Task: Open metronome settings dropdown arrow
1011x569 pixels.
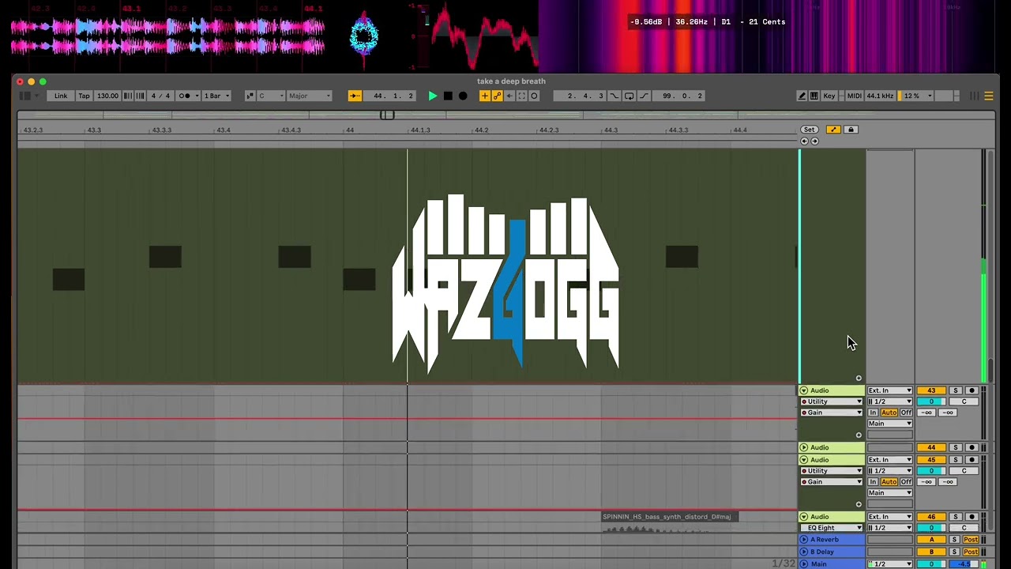Action: (x=197, y=96)
